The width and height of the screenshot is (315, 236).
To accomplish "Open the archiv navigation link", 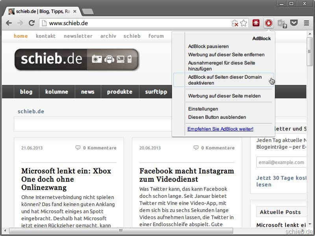I will click(108, 36).
